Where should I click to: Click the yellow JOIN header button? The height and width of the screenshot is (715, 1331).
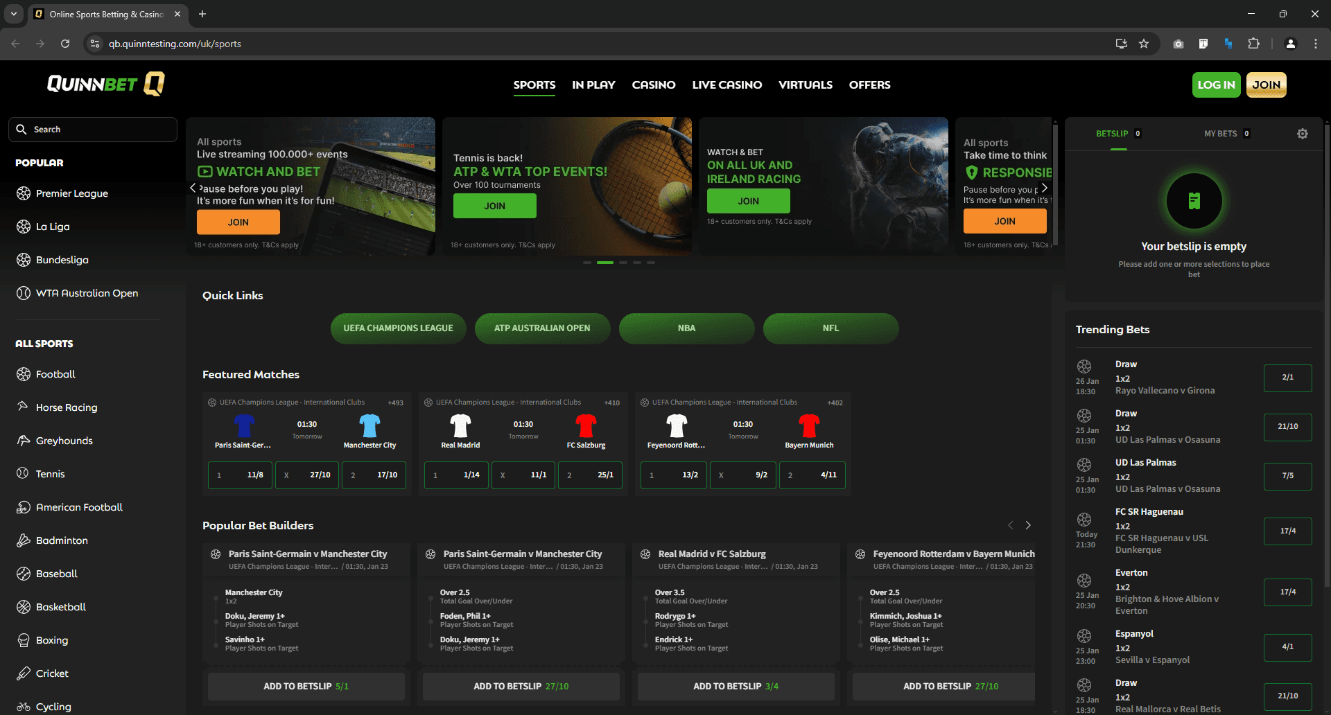click(1266, 85)
